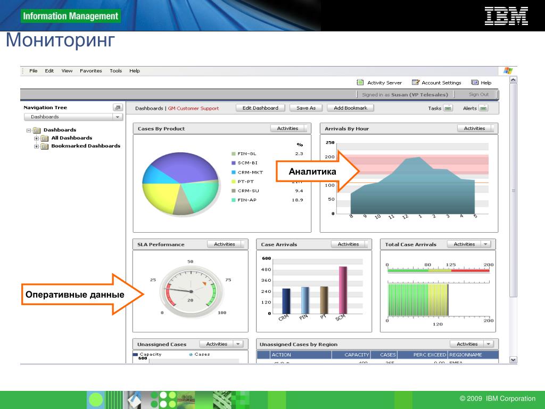This screenshot has height=409, width=545.
Task: Click the CASES column header
Action: point(384,355)
